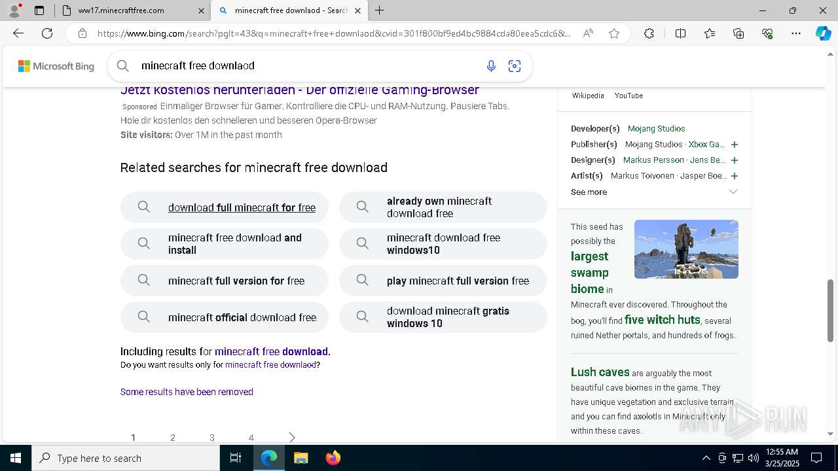Open Task View on the taskbar
838x471 pixels.
click(236, 458)
